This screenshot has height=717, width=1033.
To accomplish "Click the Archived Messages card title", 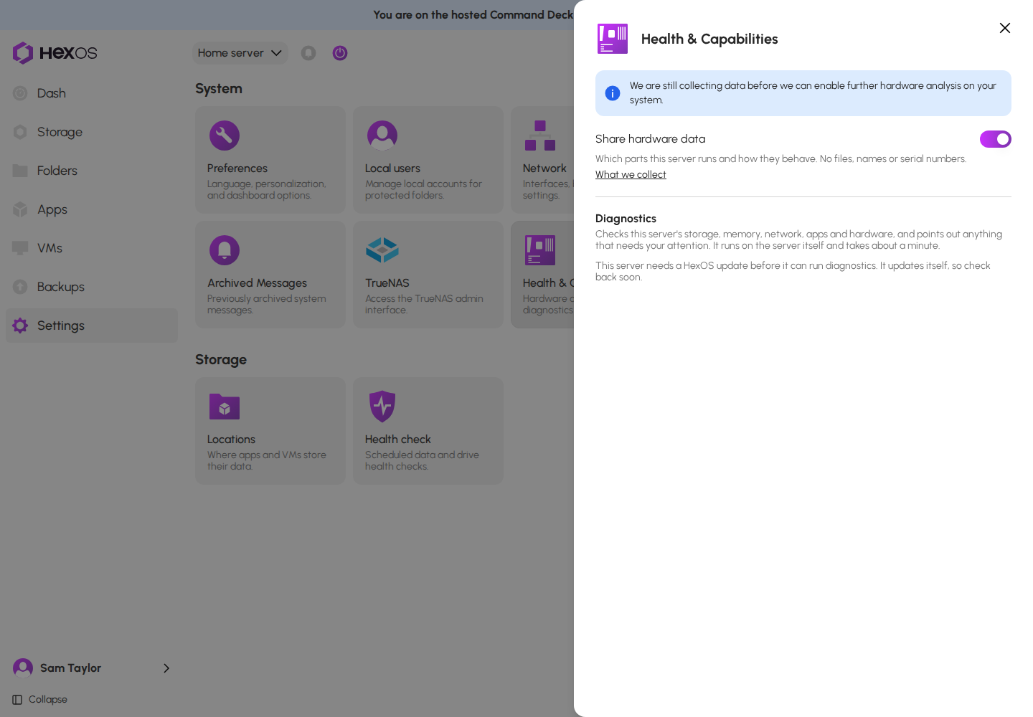I will (x=257, y=283).
